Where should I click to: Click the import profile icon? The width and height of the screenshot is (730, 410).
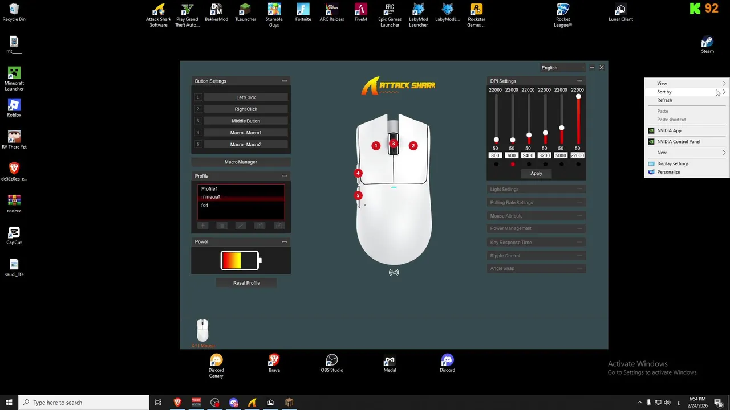260,225
